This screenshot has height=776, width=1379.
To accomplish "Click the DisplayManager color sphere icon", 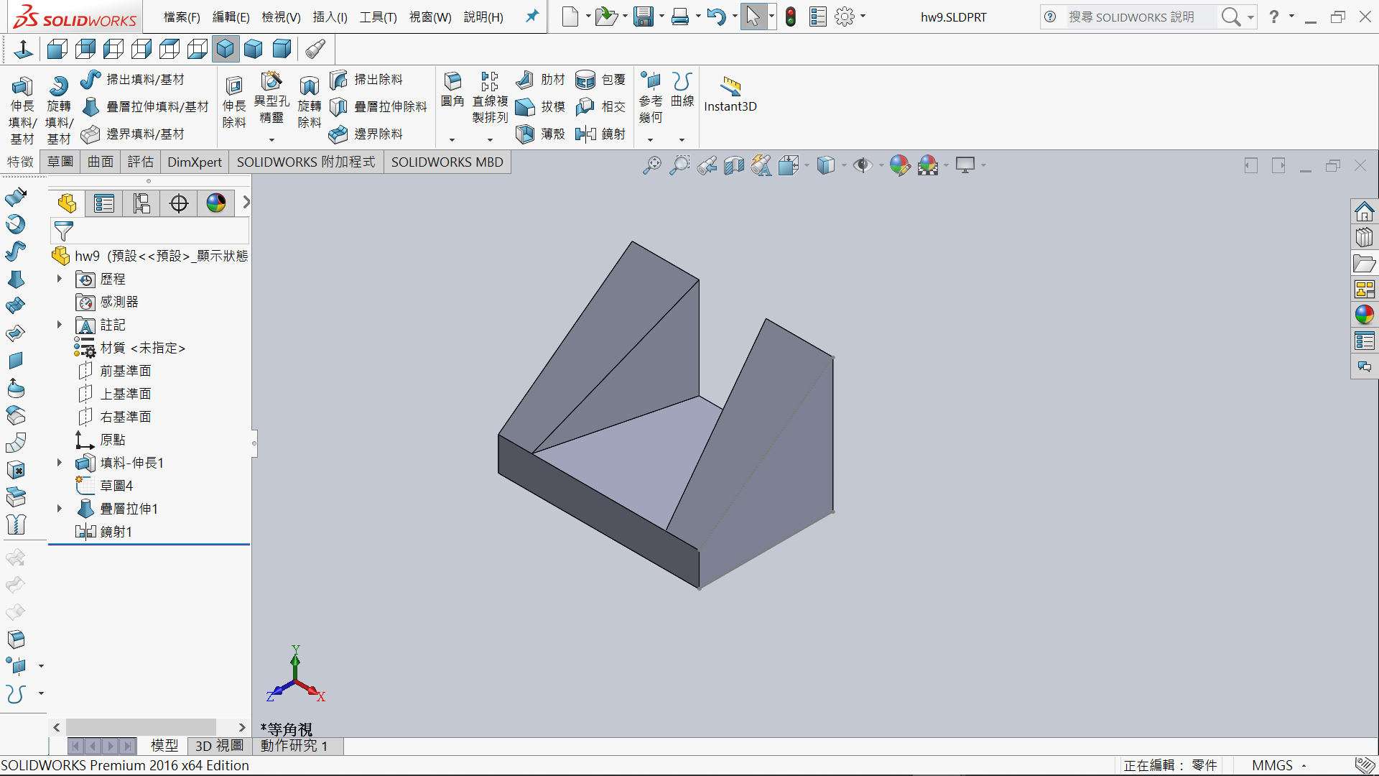I will 216,203.
